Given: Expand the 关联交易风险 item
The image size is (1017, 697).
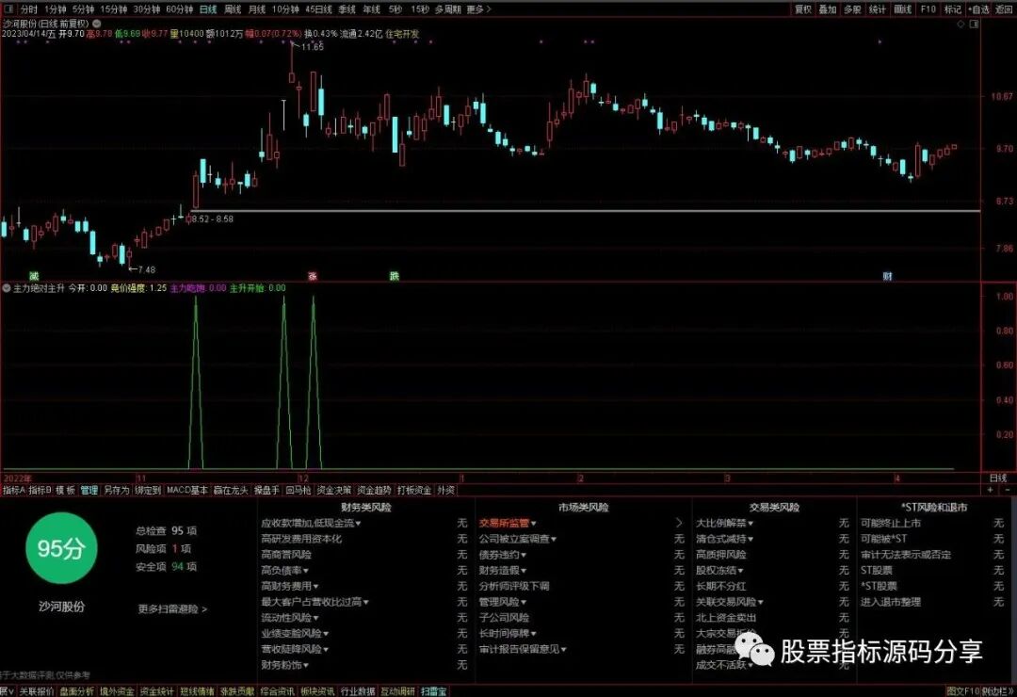Looking at the screenshot, I should click(729, 602).
